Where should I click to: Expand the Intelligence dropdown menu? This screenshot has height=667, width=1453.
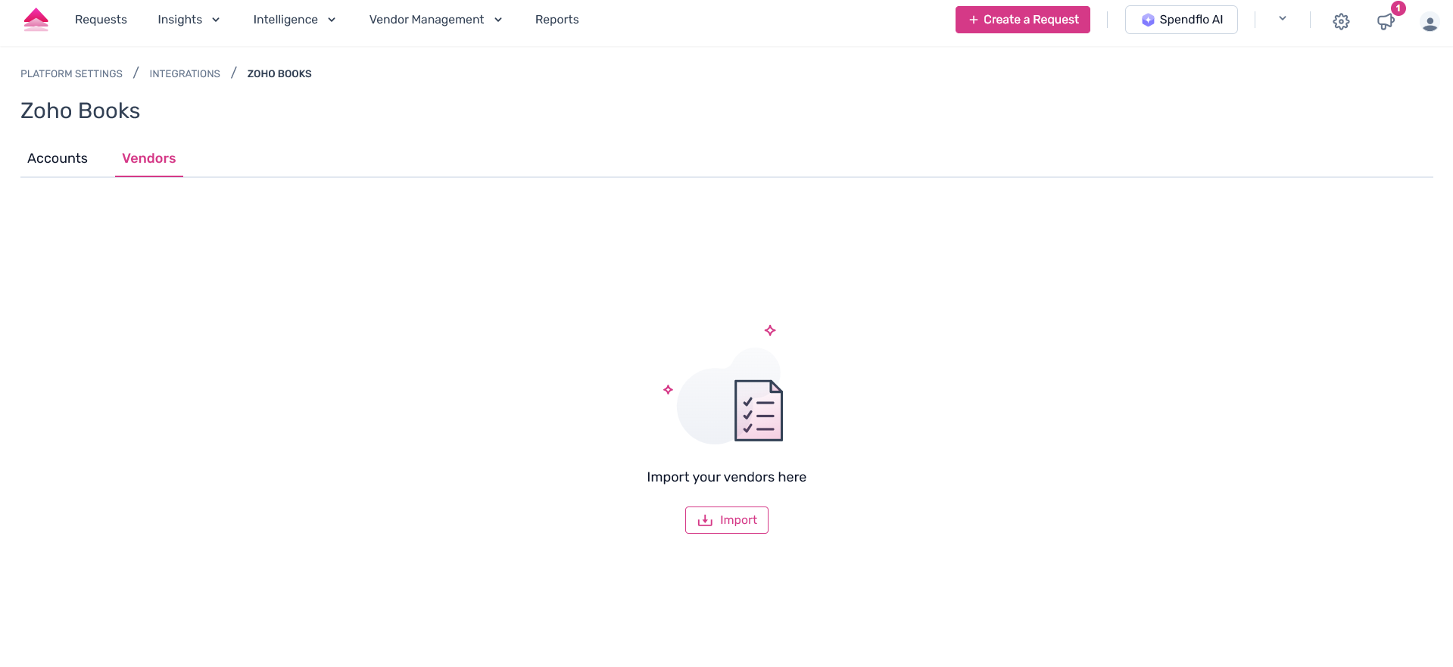[294, 20]
